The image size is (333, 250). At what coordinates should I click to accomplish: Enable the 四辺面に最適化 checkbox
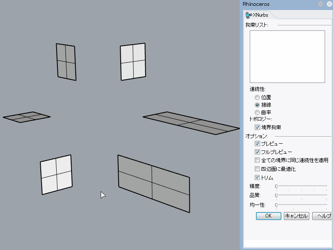[257, 169]
